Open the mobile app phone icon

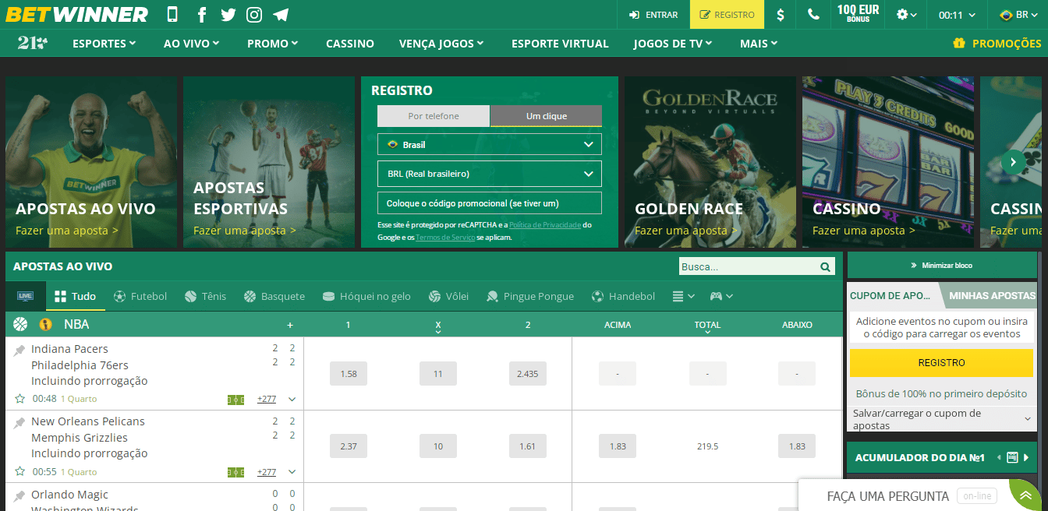coord(172,14)
